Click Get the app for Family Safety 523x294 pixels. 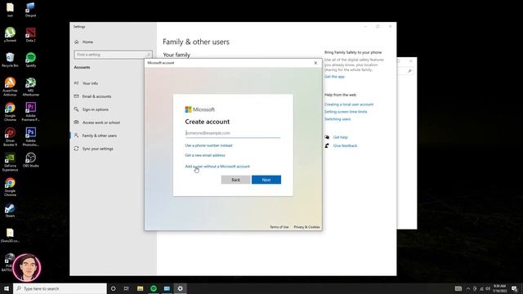(334, 77)
